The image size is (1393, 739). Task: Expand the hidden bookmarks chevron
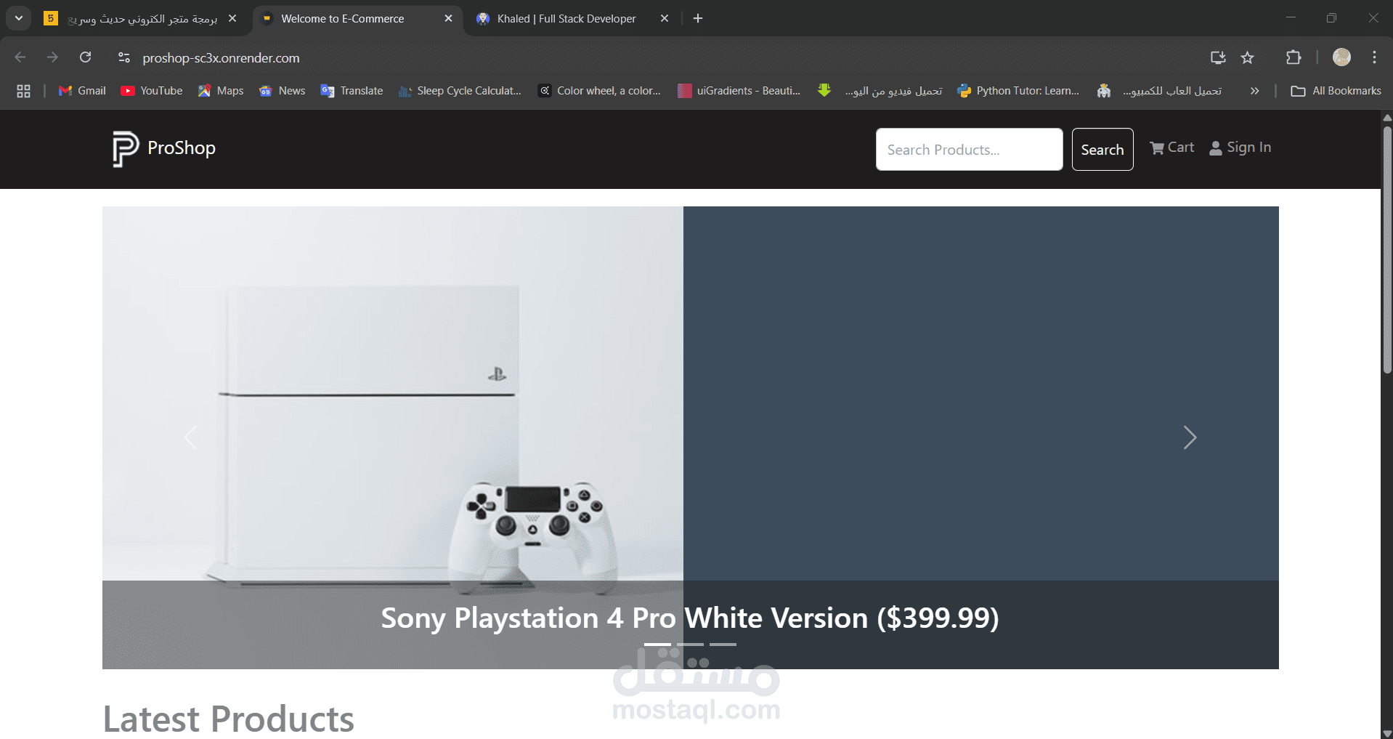pos(1254,91)
